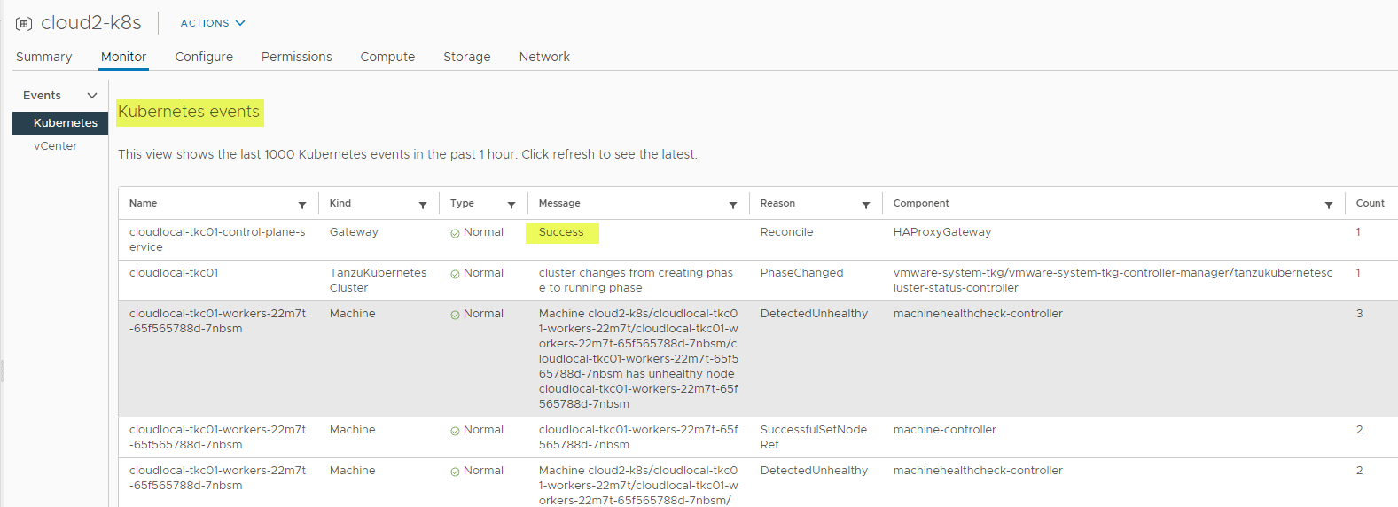The width and height of the screenshot is (1398, 507).
Task: Open the ACTIONS dropdown menu
Action: click(213, 23)
